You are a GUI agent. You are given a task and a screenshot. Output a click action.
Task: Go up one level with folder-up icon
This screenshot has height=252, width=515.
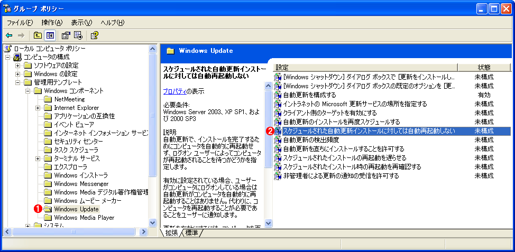(38, 35)
